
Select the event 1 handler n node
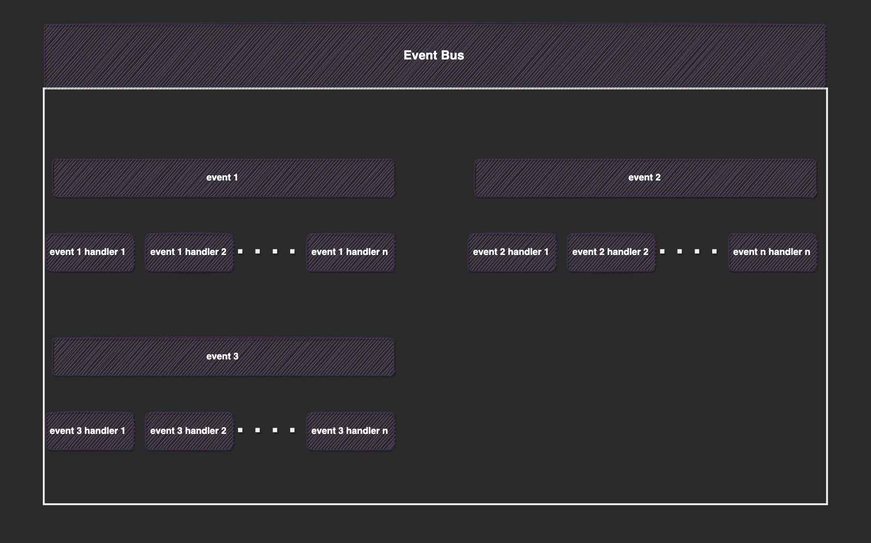point(350,252)
